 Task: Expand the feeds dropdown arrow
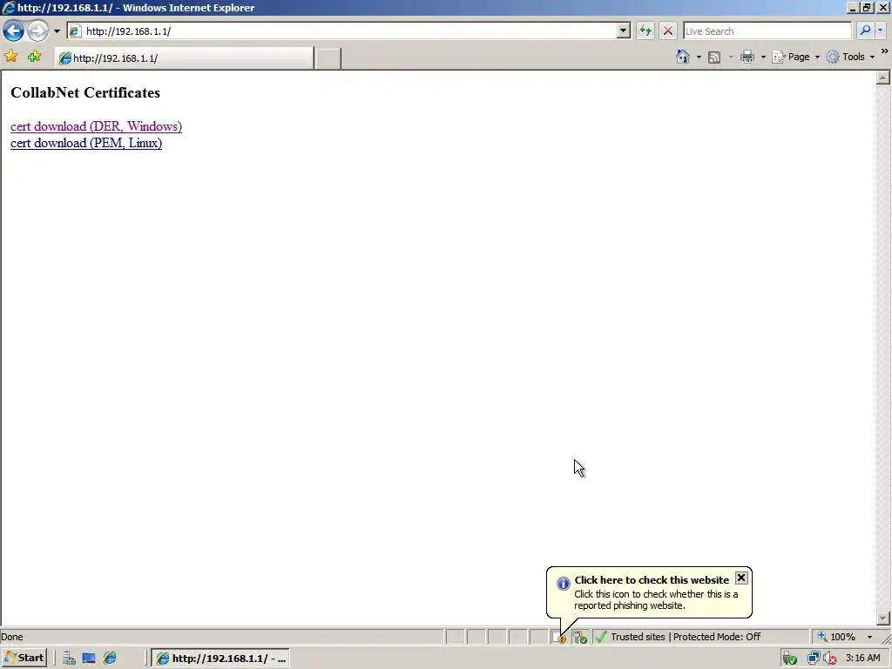tap(731, 57)
